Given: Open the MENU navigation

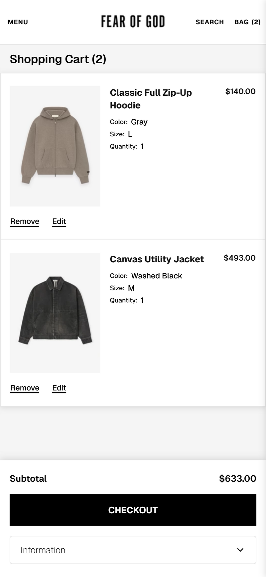Looking at the screenshot, I should tap(18, 22).
